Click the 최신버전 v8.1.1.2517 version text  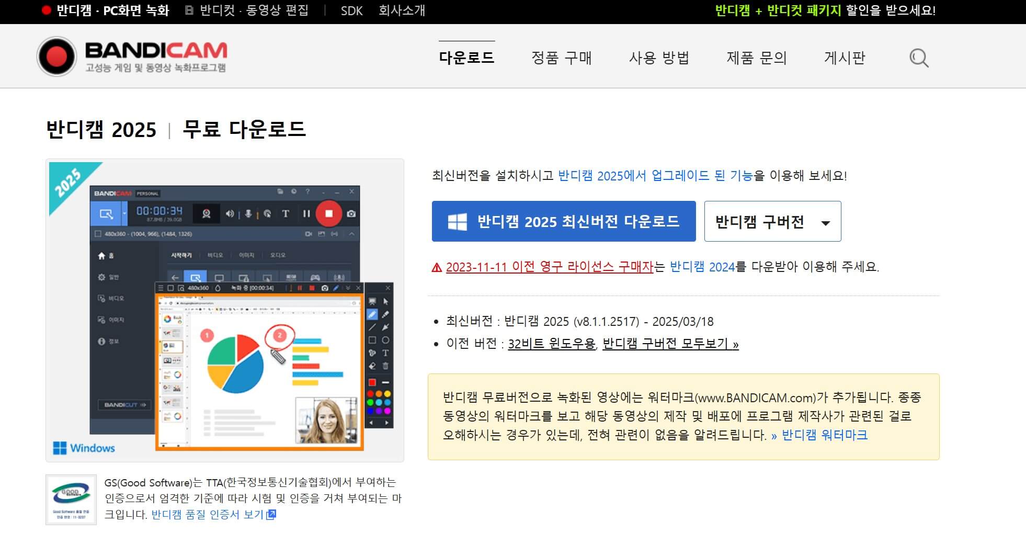click(579, 321)
